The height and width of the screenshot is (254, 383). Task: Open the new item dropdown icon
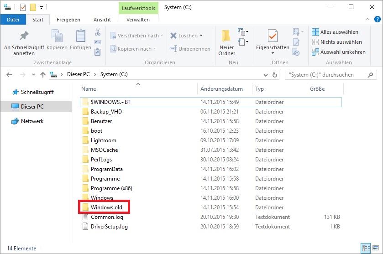point(243,32)
